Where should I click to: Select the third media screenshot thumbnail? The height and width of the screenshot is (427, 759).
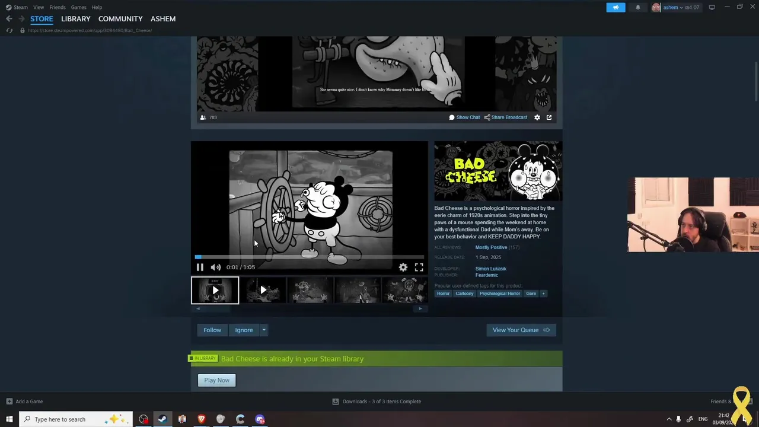[310, 291]
